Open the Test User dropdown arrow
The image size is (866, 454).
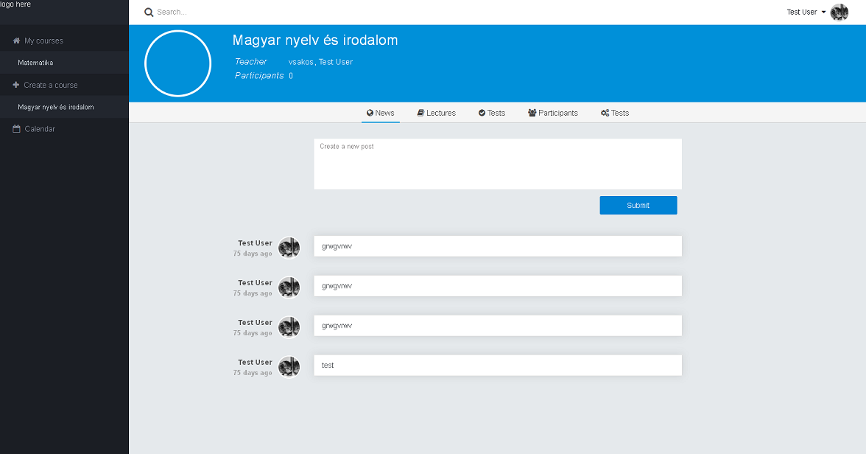(823, 13)
